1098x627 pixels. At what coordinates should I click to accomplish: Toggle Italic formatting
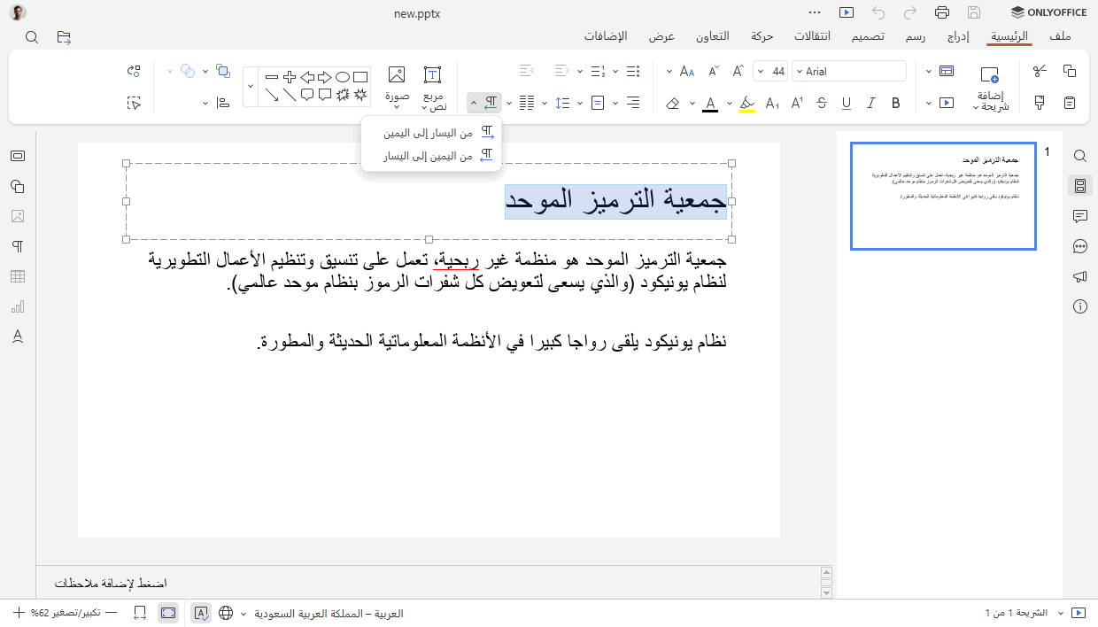click(871, 104)
